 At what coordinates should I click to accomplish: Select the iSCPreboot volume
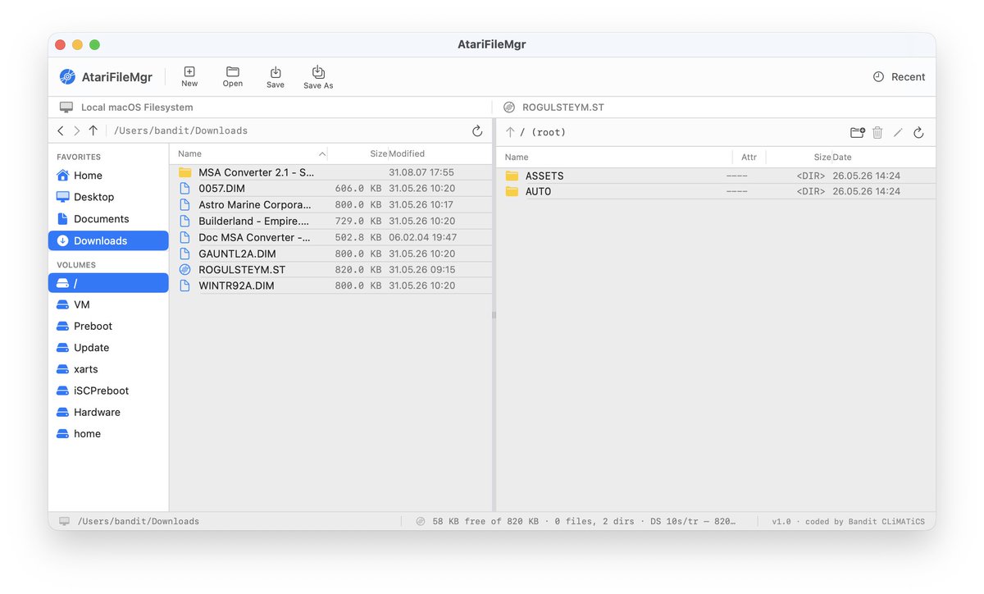tap(108, 391)
